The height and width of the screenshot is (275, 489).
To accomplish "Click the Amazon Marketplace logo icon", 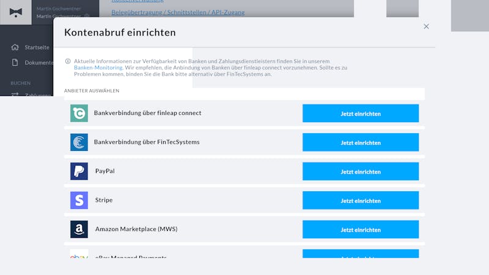I will (79, 229).
